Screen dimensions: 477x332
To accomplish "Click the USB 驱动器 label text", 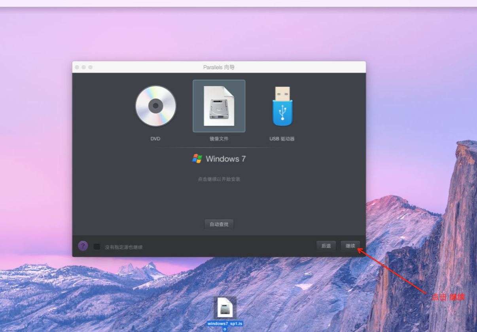I will pos(282,139).
